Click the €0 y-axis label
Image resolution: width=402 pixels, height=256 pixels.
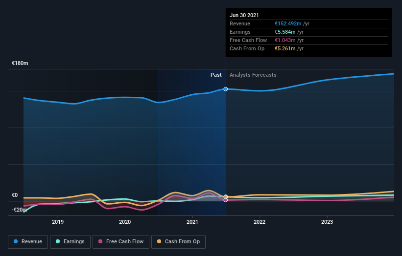click(x=15, y=195)
